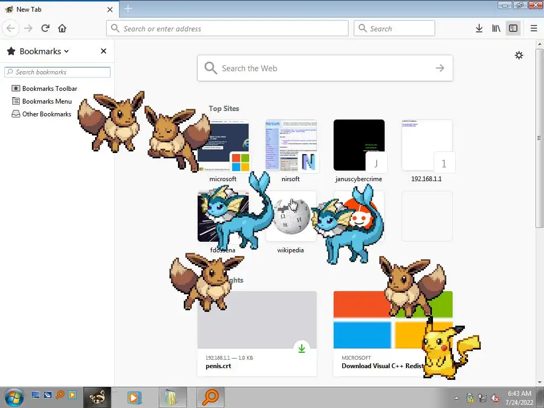Open the Downloads toolbar icon

point(479,29)
